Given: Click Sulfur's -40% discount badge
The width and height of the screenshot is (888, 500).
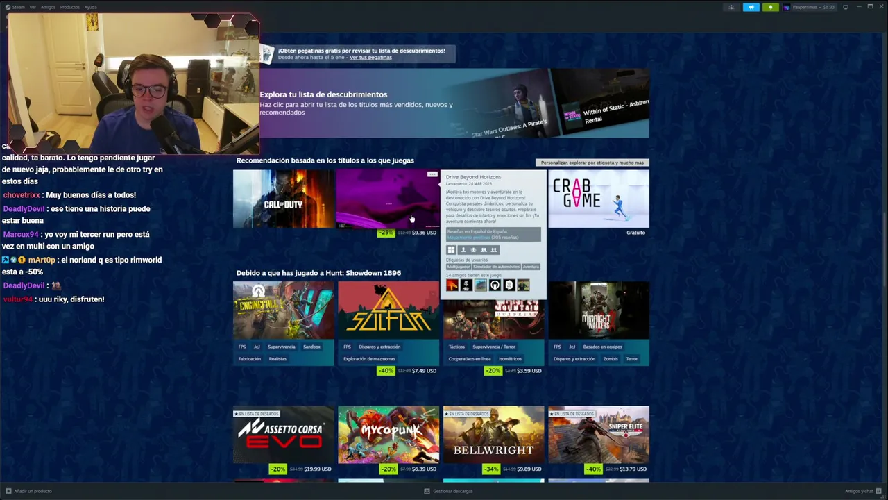Looking at the screenshot, I should click(x=386, y=371).
